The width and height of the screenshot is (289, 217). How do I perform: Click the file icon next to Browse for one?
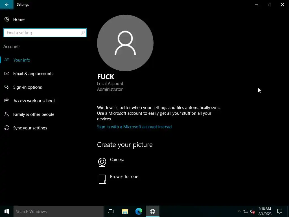102,179
